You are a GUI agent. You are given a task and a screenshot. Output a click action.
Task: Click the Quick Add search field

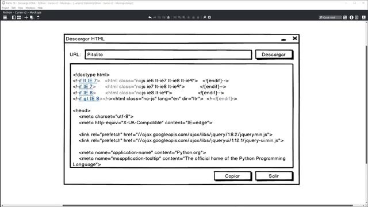coord(330,17)
